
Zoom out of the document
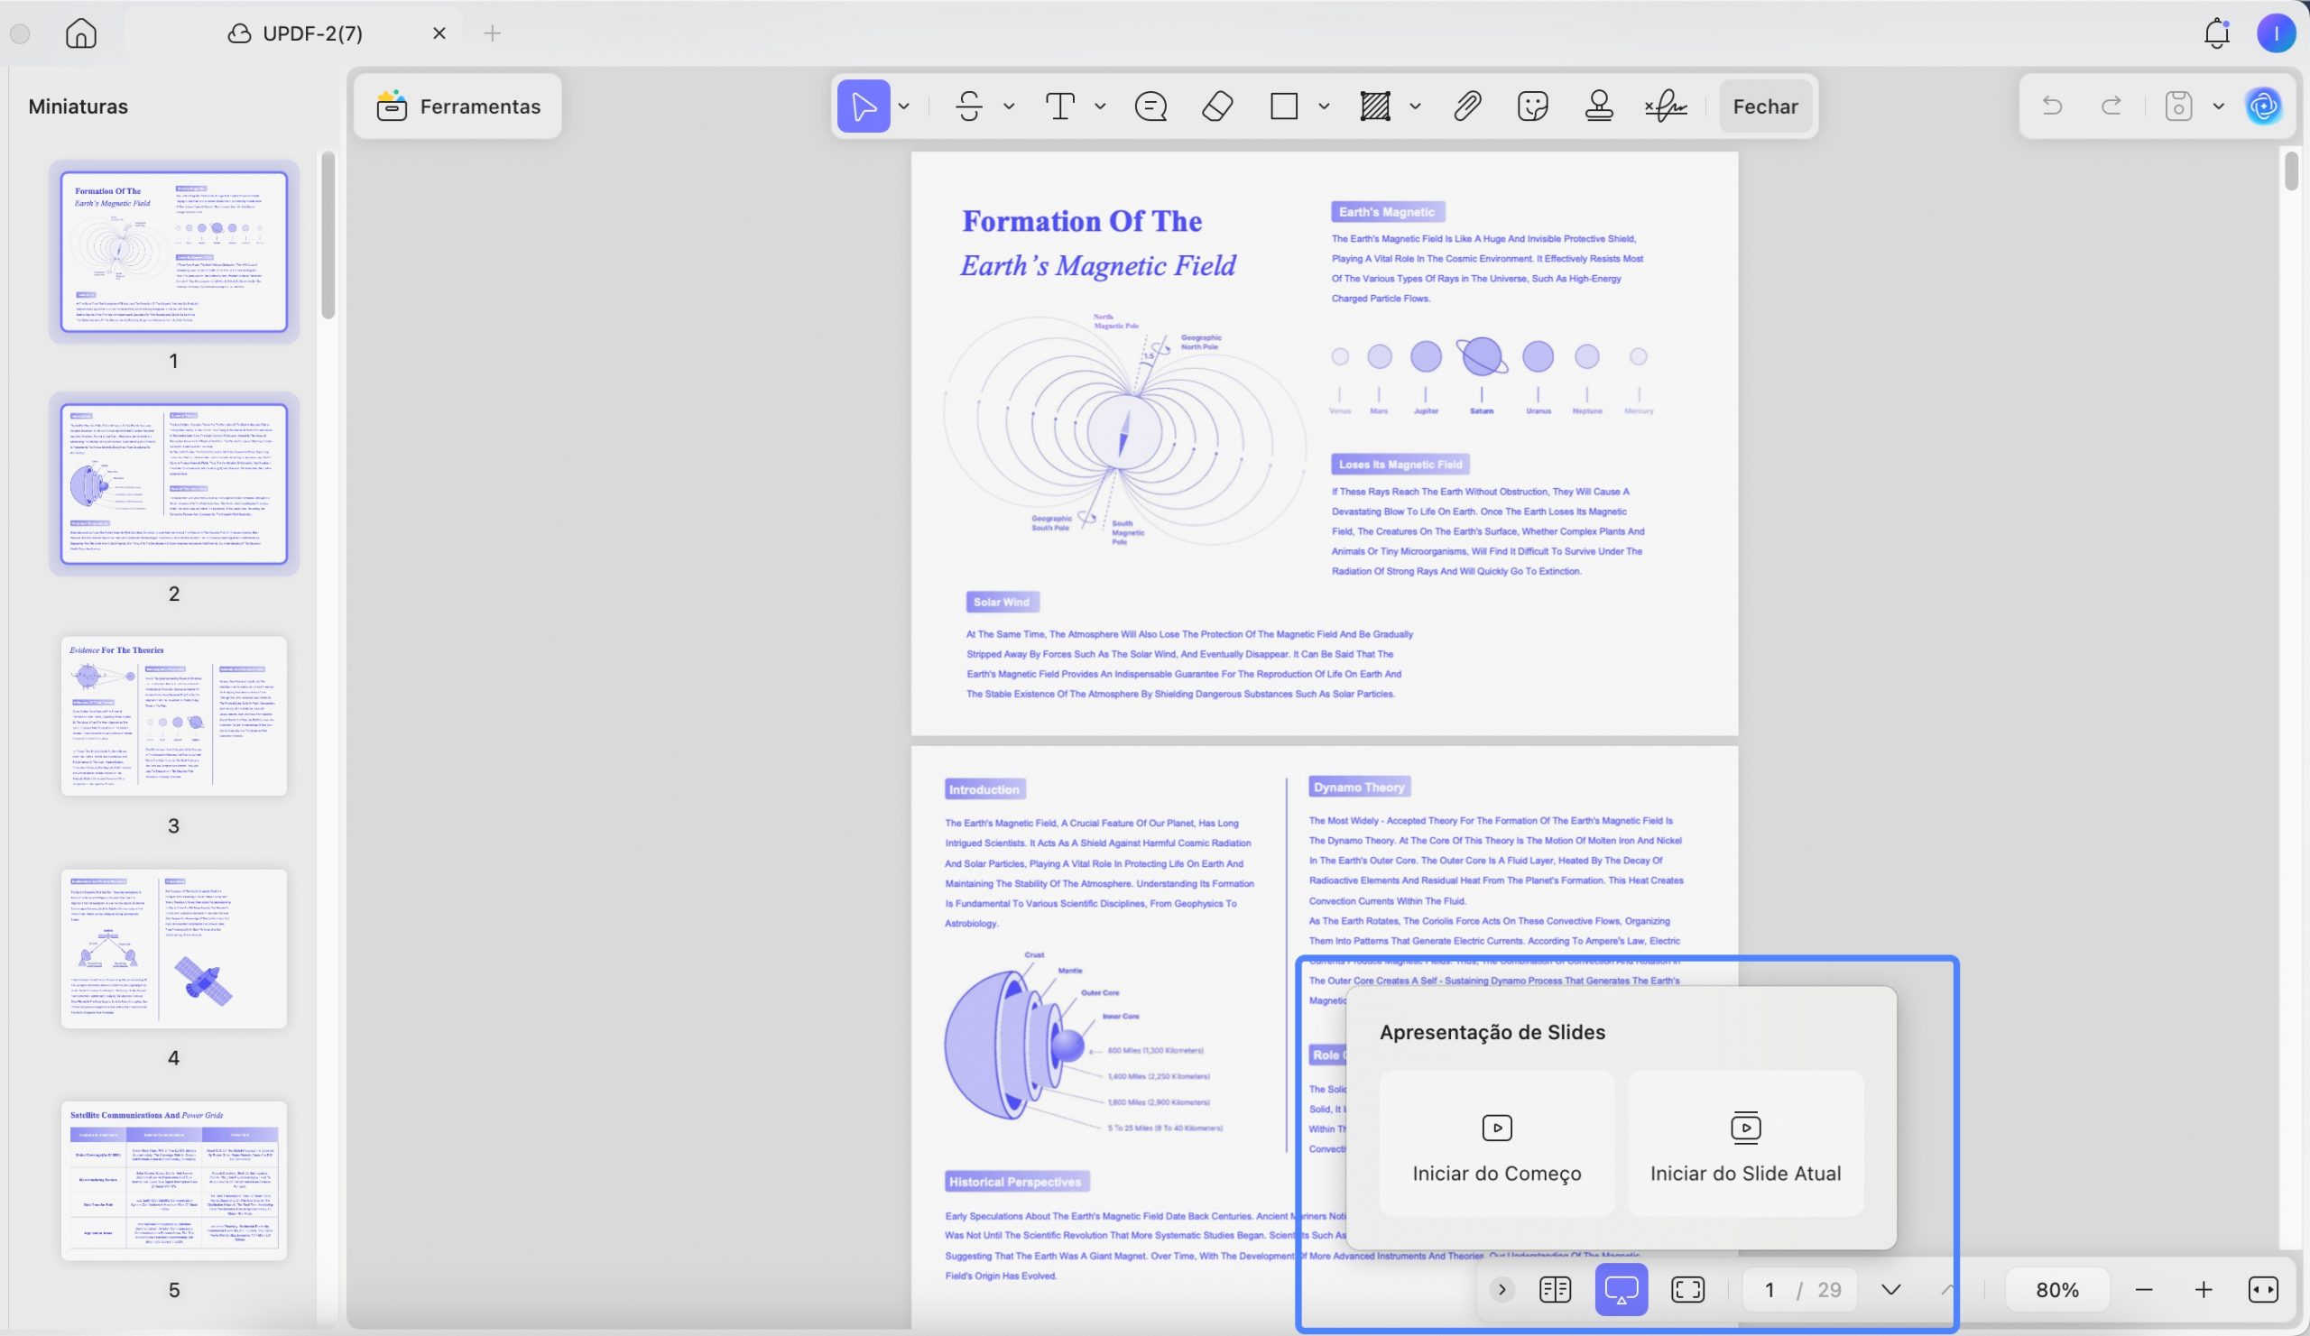point(2143,1289)
